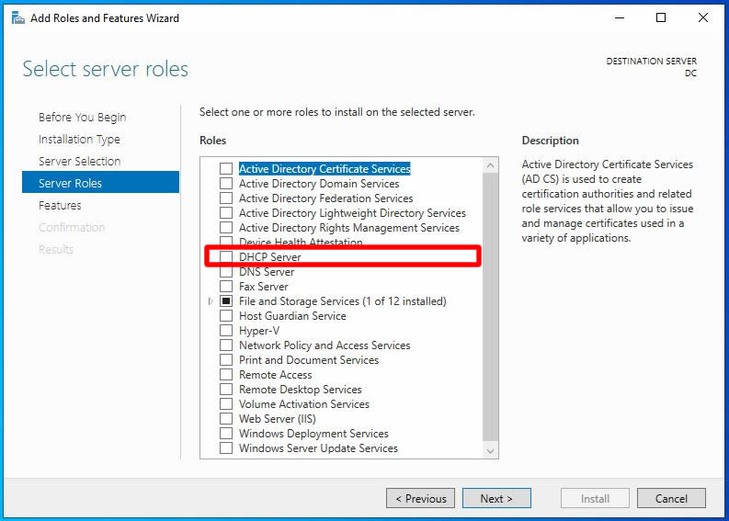Select the DHCP Server label
This screenshot has height=521, width=729.
[x=269, y=257]
